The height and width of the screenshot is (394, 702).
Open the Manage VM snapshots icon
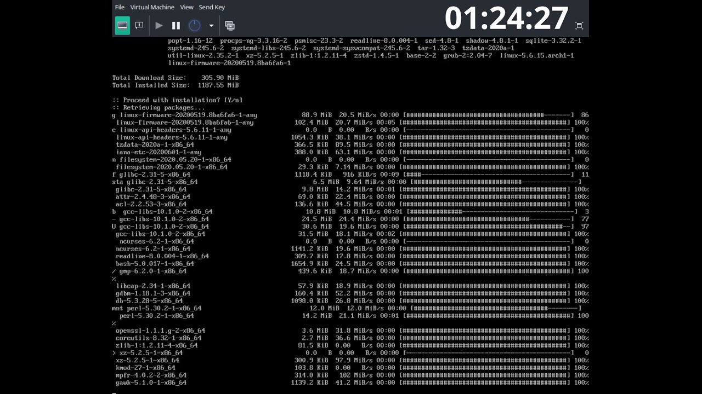pos(230,25)
